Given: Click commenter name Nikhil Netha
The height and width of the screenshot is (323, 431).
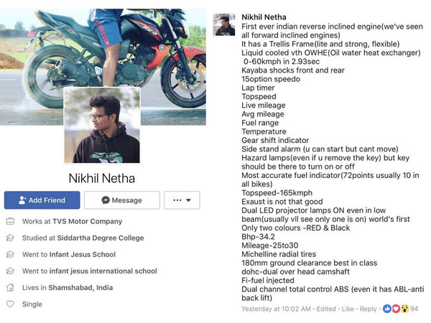Looking at the screenshot, I should [x=264, y=17].
